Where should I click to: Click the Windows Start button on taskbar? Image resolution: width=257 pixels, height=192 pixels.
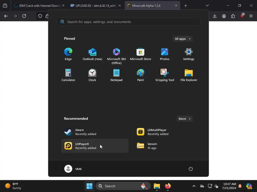(89, 186)
